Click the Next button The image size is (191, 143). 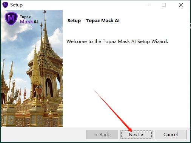136,135
